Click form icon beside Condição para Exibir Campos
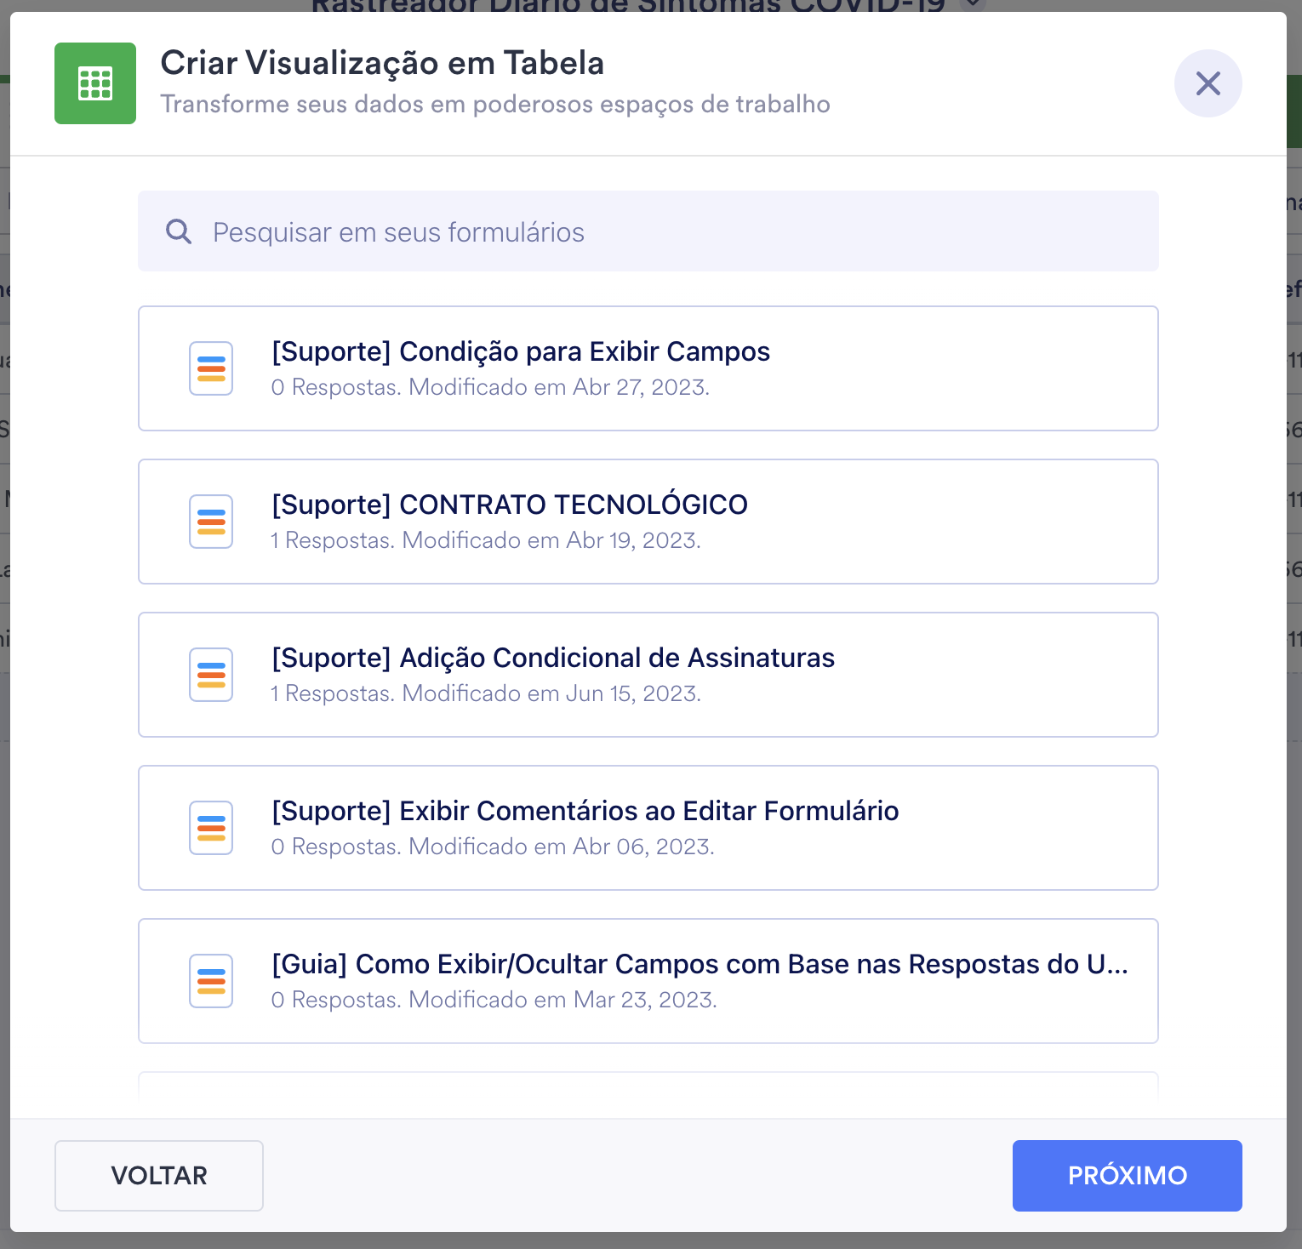This screenshot has height=1249, width=1302. 211,368
